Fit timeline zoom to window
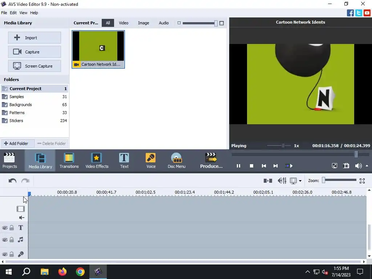Image resolution: width=372 pixels, height=279 pixels. pyautogui.click(x=362, y=181)
